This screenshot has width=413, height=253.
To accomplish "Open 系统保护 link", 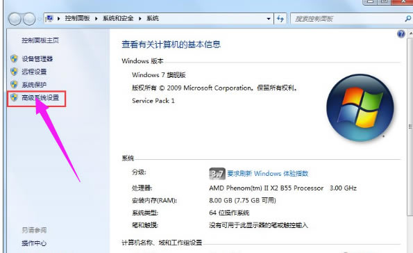I will [34, 85].
